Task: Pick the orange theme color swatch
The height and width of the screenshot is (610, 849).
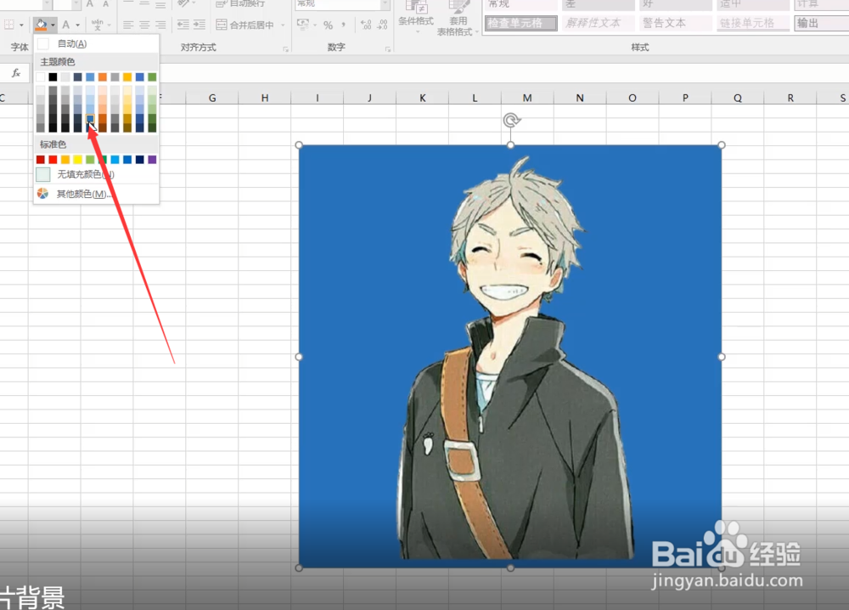Action: (103, 77)
